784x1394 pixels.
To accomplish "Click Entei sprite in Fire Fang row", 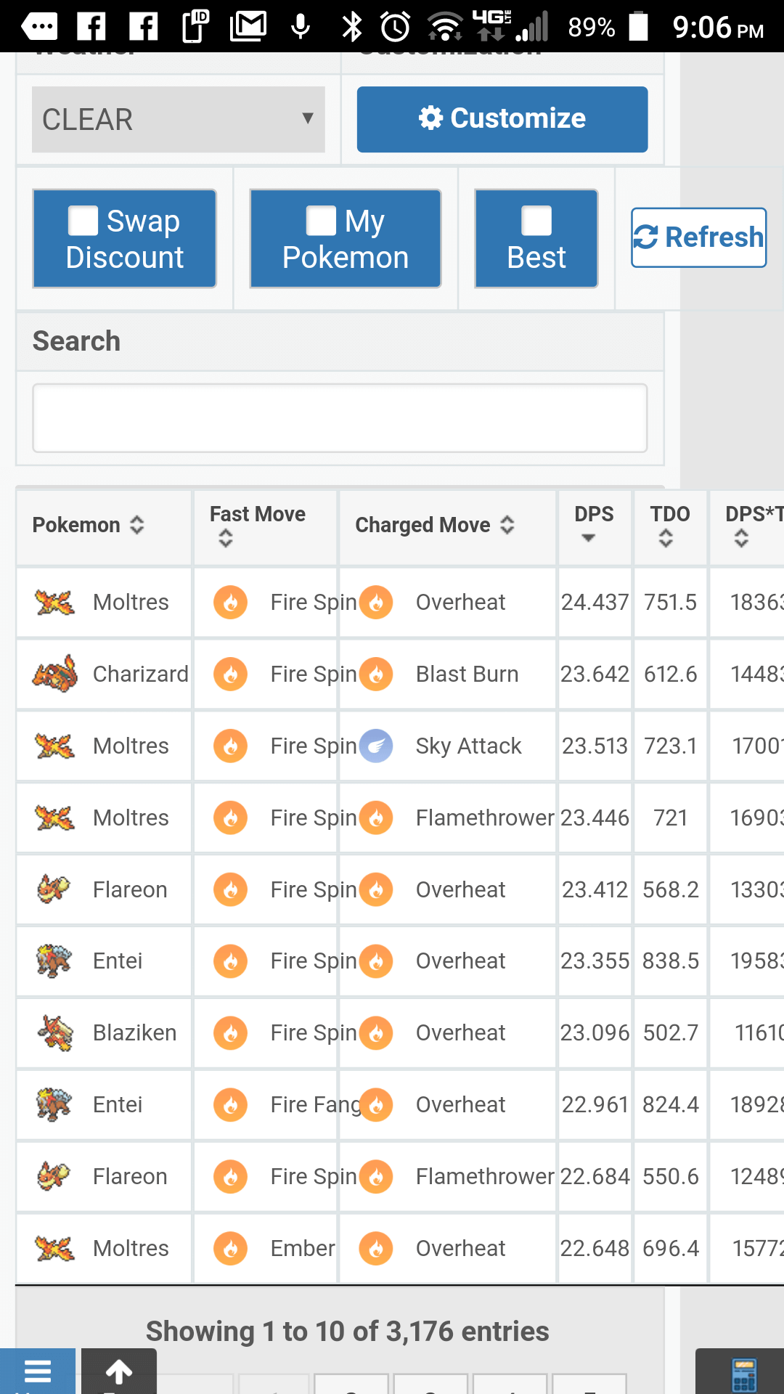I will coord(54,1104).
